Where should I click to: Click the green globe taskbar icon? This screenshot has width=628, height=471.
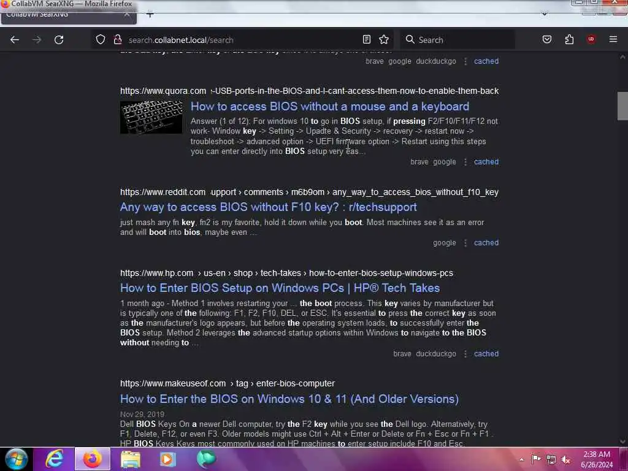click(206, 459)
